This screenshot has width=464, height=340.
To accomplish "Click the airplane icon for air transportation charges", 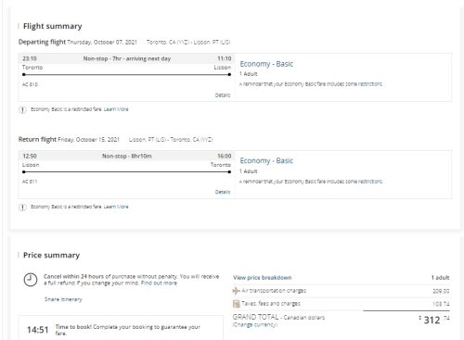I will (237, 291).
